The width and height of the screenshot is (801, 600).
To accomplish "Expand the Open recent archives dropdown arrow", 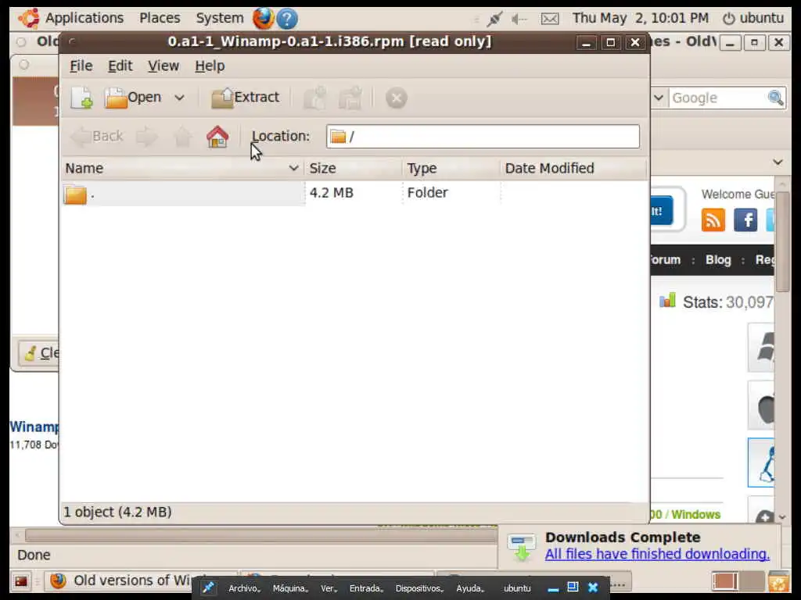I will coord(179,98).
